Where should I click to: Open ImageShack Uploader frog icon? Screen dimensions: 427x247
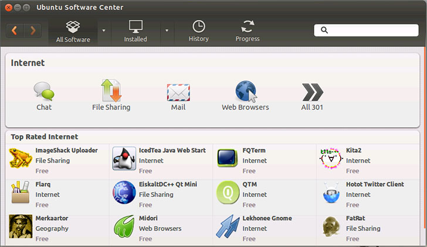coord(20,158)
